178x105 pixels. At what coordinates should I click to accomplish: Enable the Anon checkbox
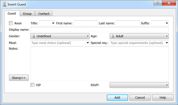(x=11, y=23)
